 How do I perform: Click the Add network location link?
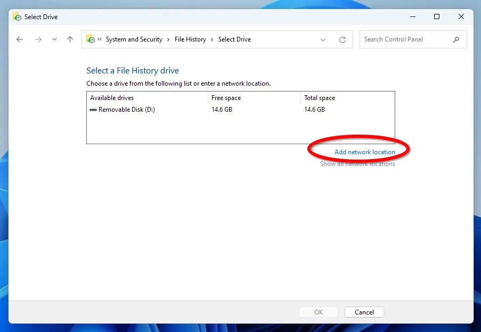click(364, 152)
